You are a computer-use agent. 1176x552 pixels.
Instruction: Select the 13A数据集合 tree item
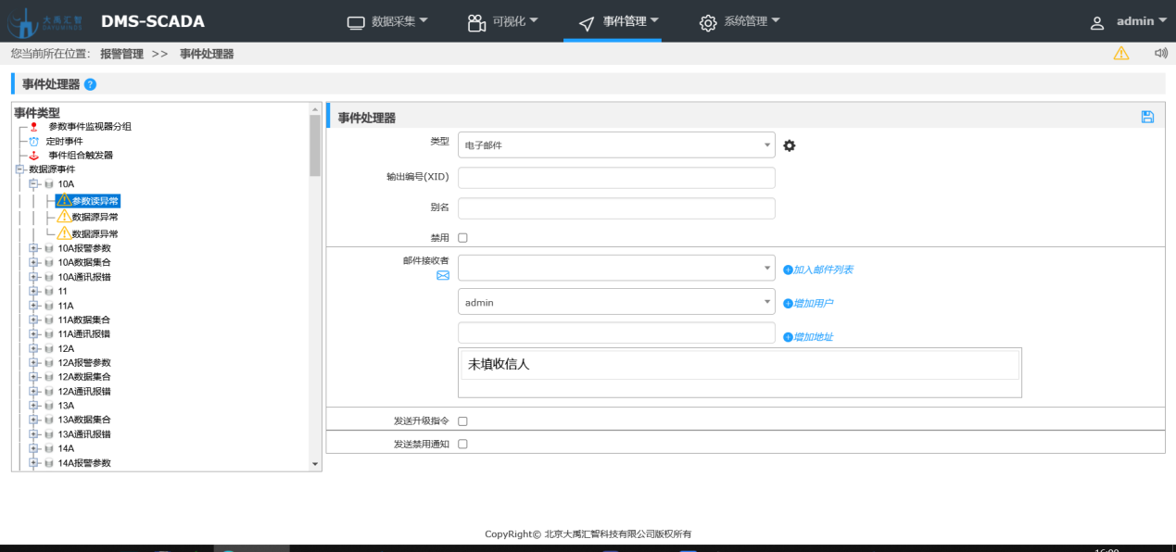[x=84, y=420]
